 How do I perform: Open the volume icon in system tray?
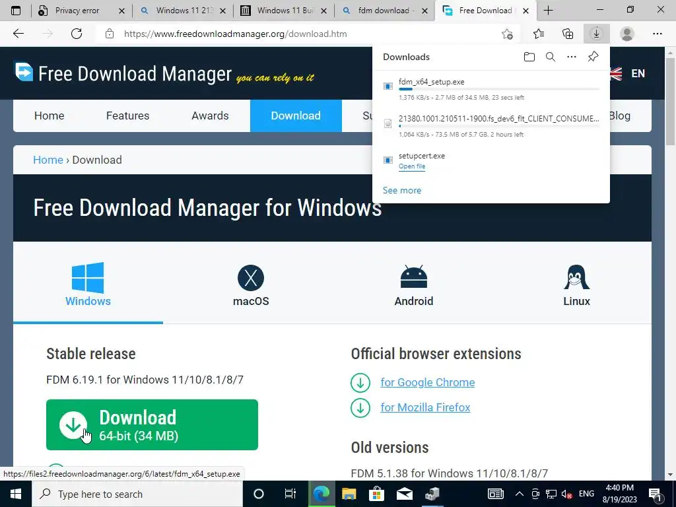click(x=566, y=494)
